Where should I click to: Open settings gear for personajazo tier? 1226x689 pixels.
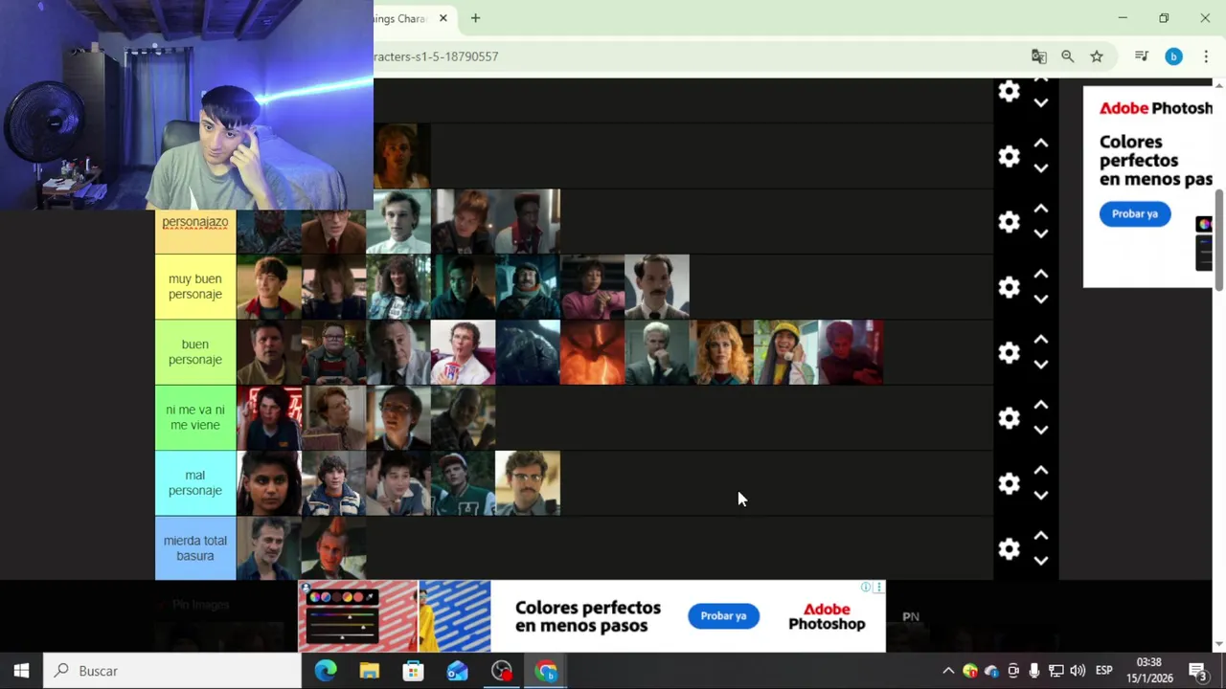[1009, 222]
